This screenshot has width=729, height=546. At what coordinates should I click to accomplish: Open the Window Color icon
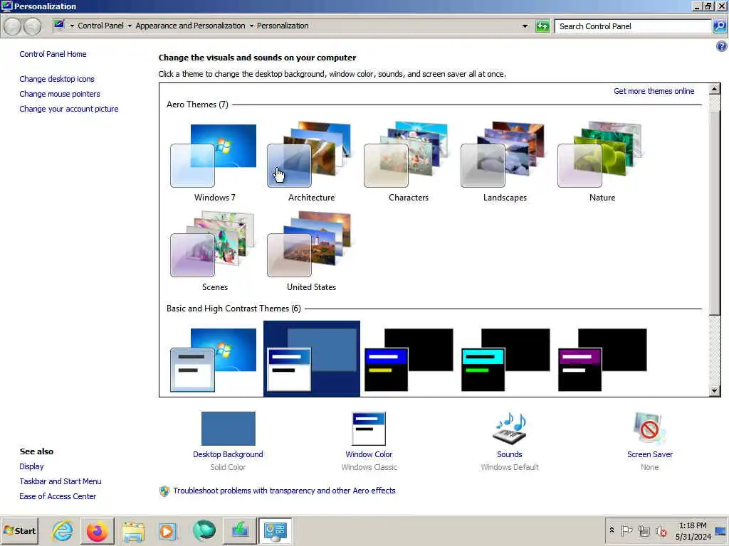pyautogui.click(x=369, y=429)
